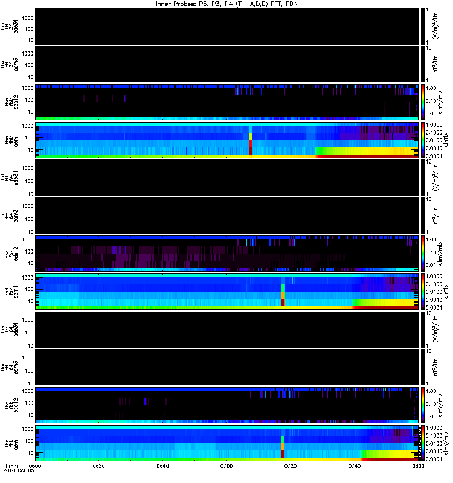The height and width of the screenshot is (483, 453).
Task: Click the 1.0000 tick on tha fbk scm1 color scale
Action: pos(434,125)
